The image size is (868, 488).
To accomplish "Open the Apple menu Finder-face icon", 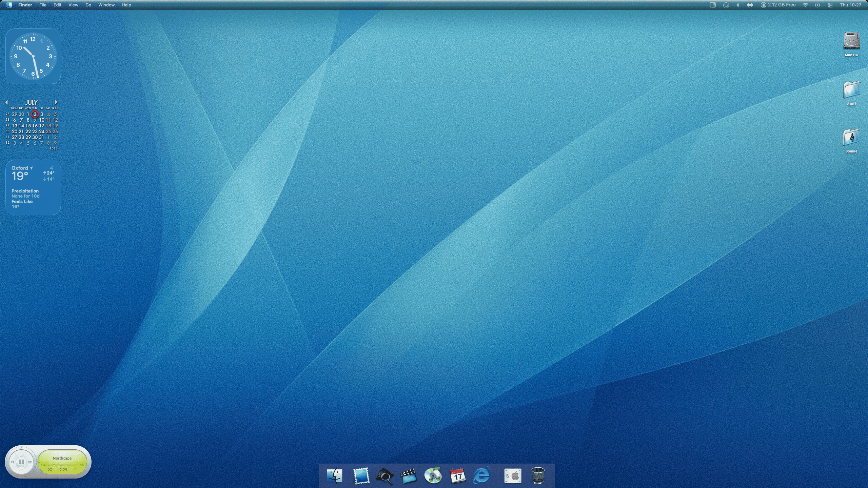I will coord(9,5).
